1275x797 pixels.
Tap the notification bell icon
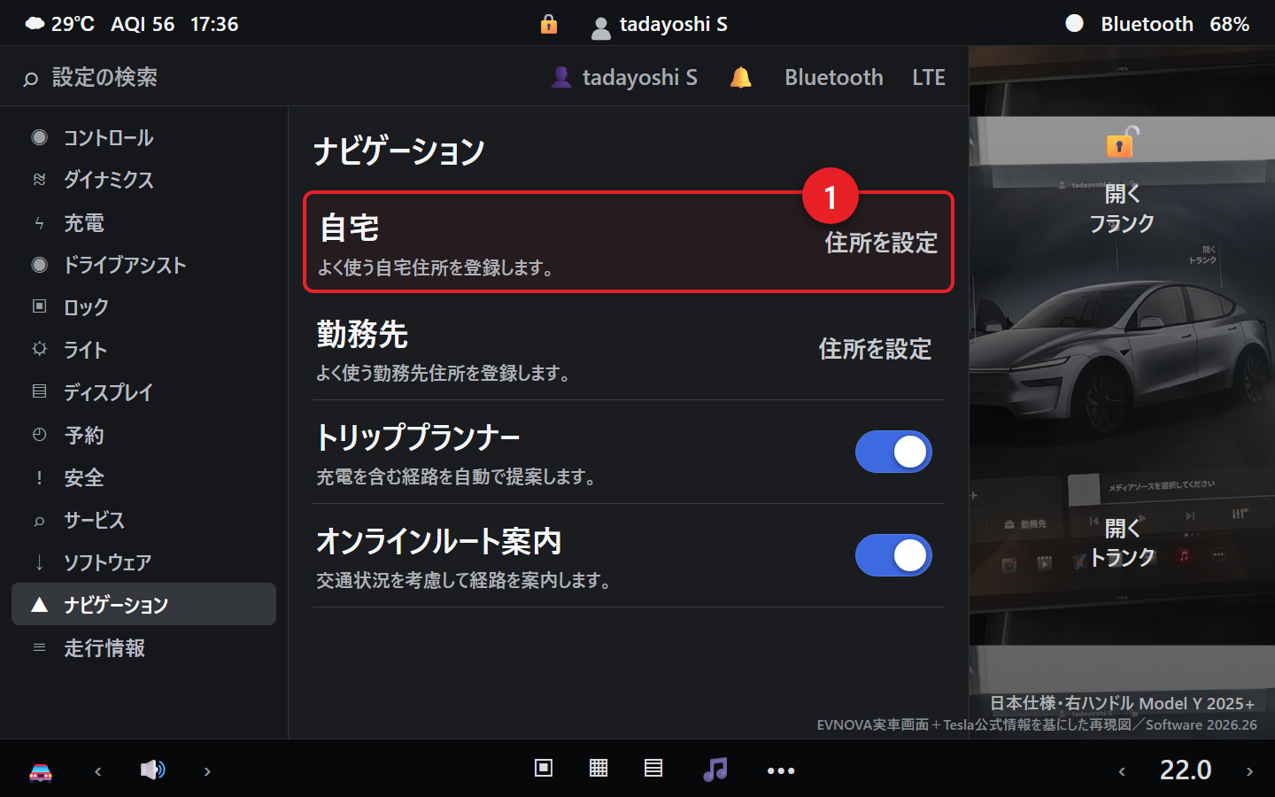tap(740, 78)
